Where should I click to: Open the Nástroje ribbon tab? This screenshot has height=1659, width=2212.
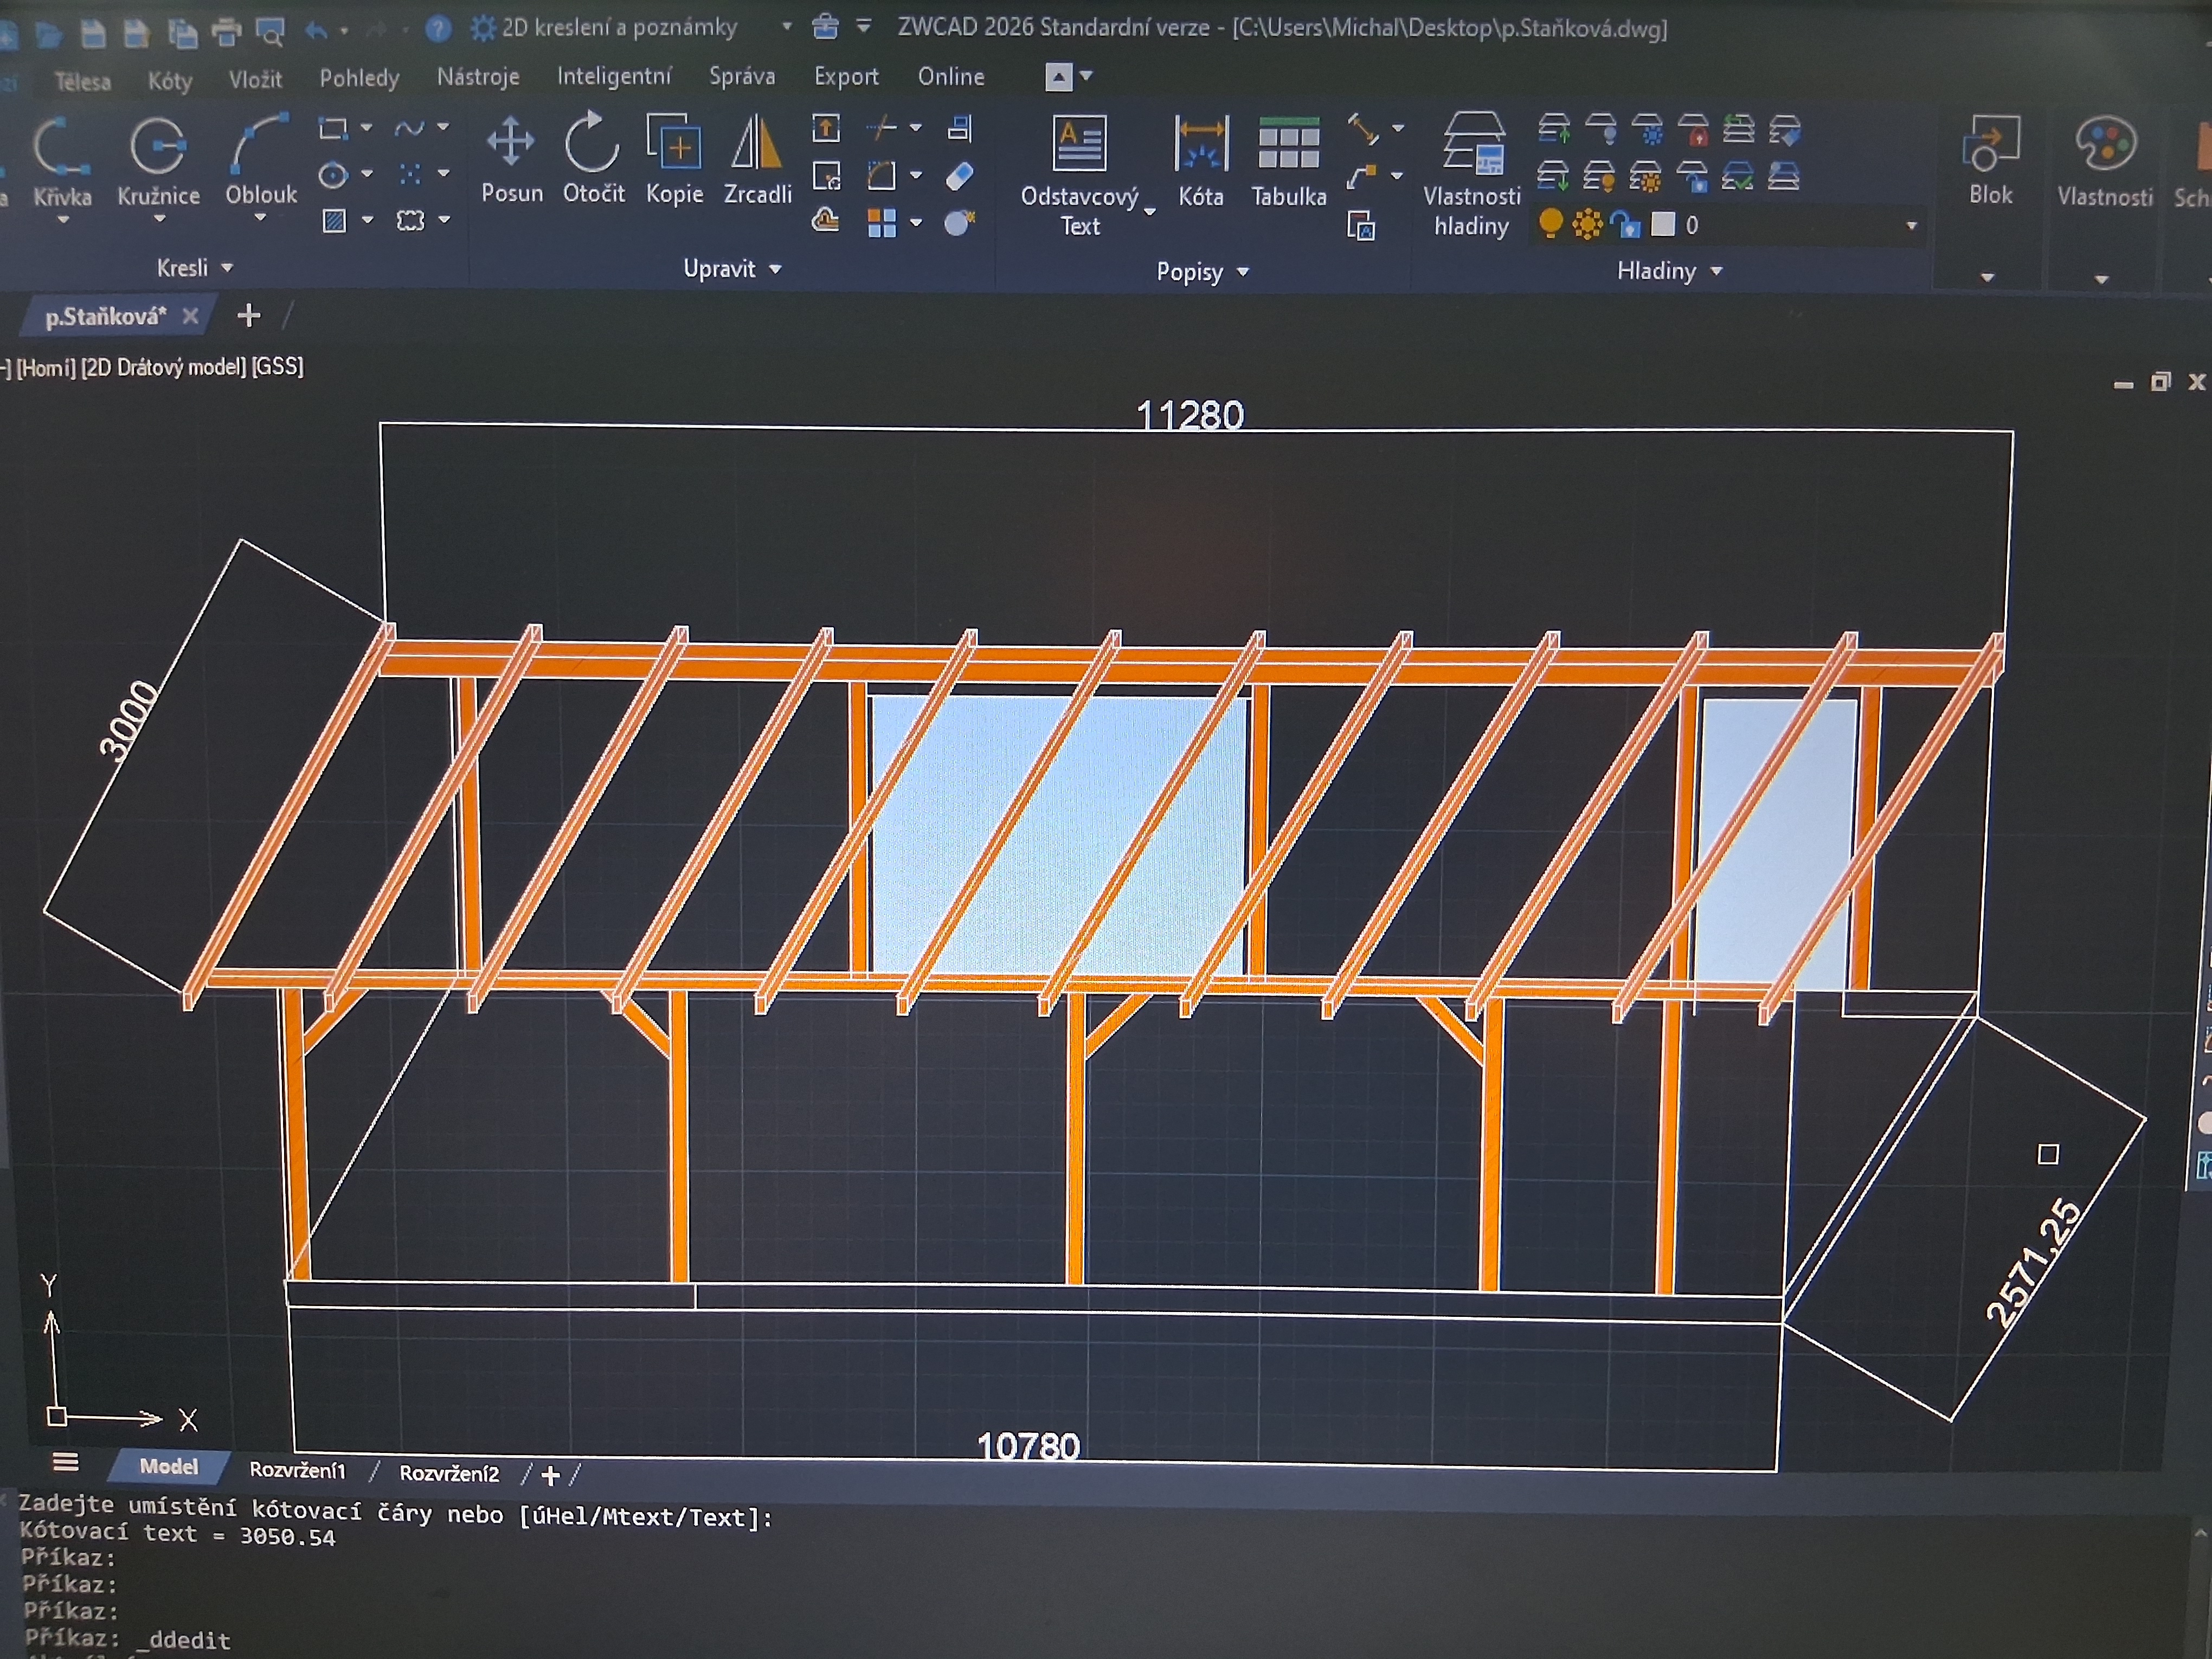(x=478, y=77)
